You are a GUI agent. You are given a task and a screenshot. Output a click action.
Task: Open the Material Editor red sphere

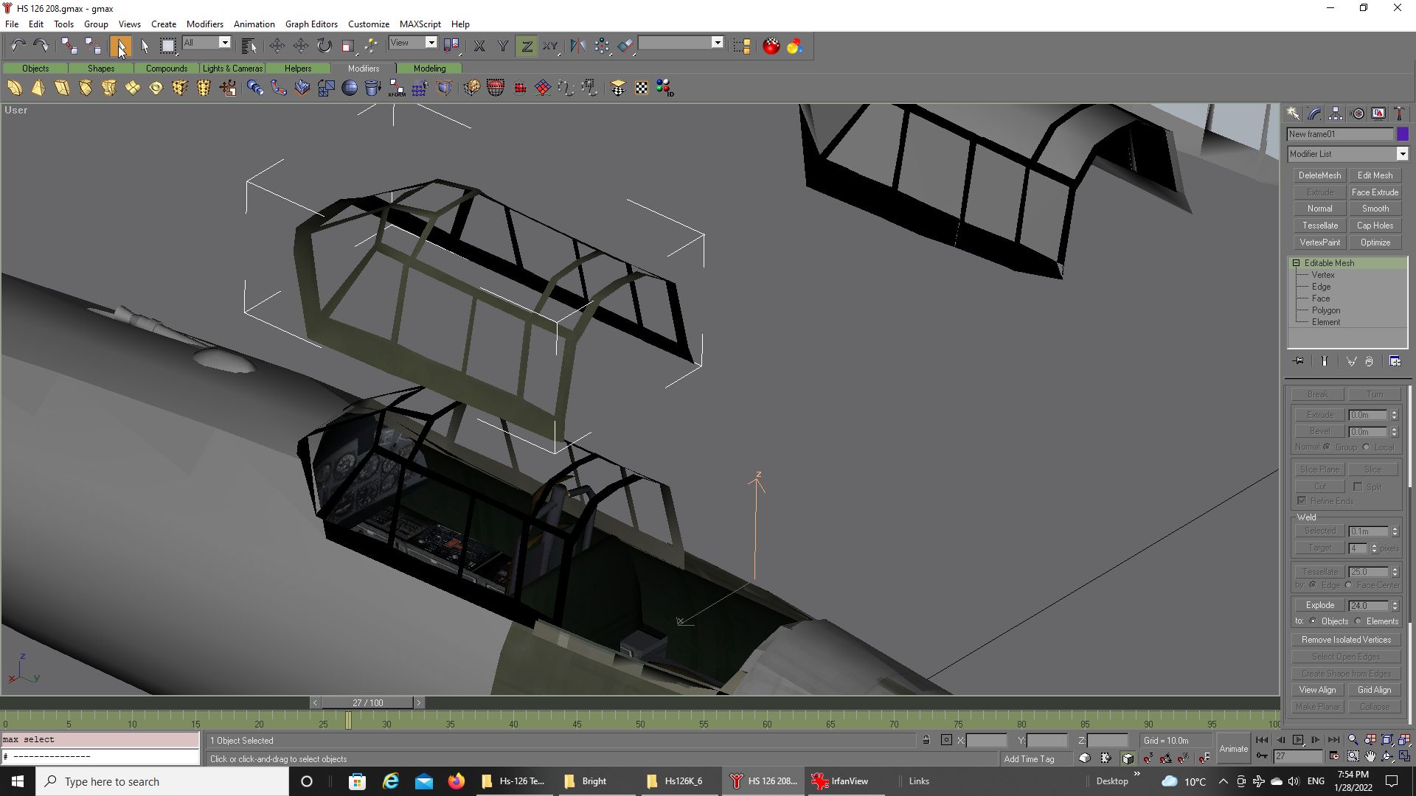(x=771, y=46)
